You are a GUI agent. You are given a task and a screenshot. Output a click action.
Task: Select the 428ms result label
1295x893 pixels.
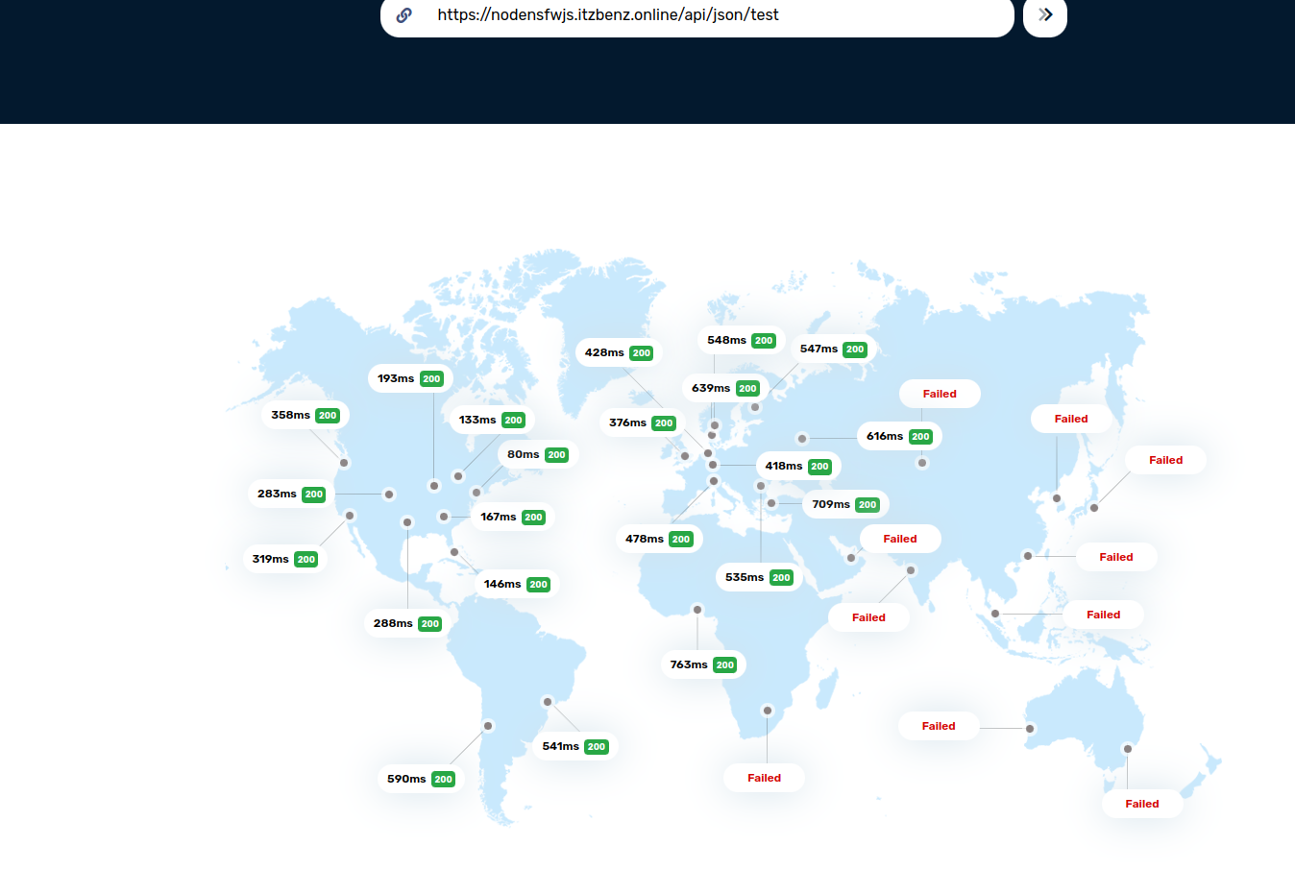tap(619, 352)
